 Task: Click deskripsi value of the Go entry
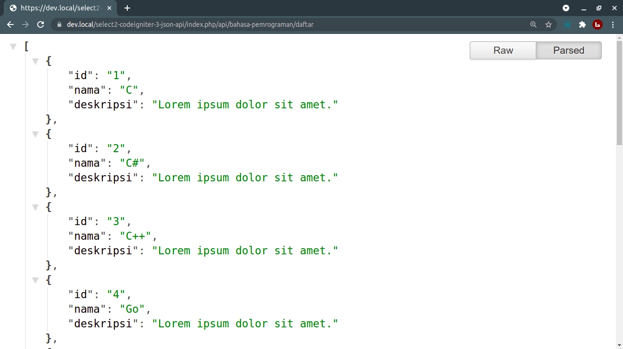(x=245, y=324)
